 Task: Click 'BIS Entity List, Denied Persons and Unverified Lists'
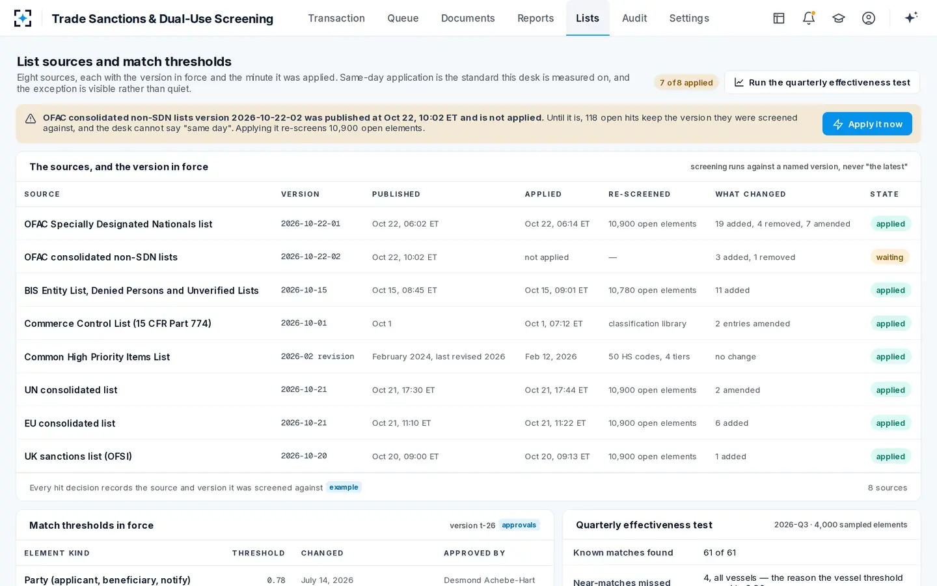point(141,290)
